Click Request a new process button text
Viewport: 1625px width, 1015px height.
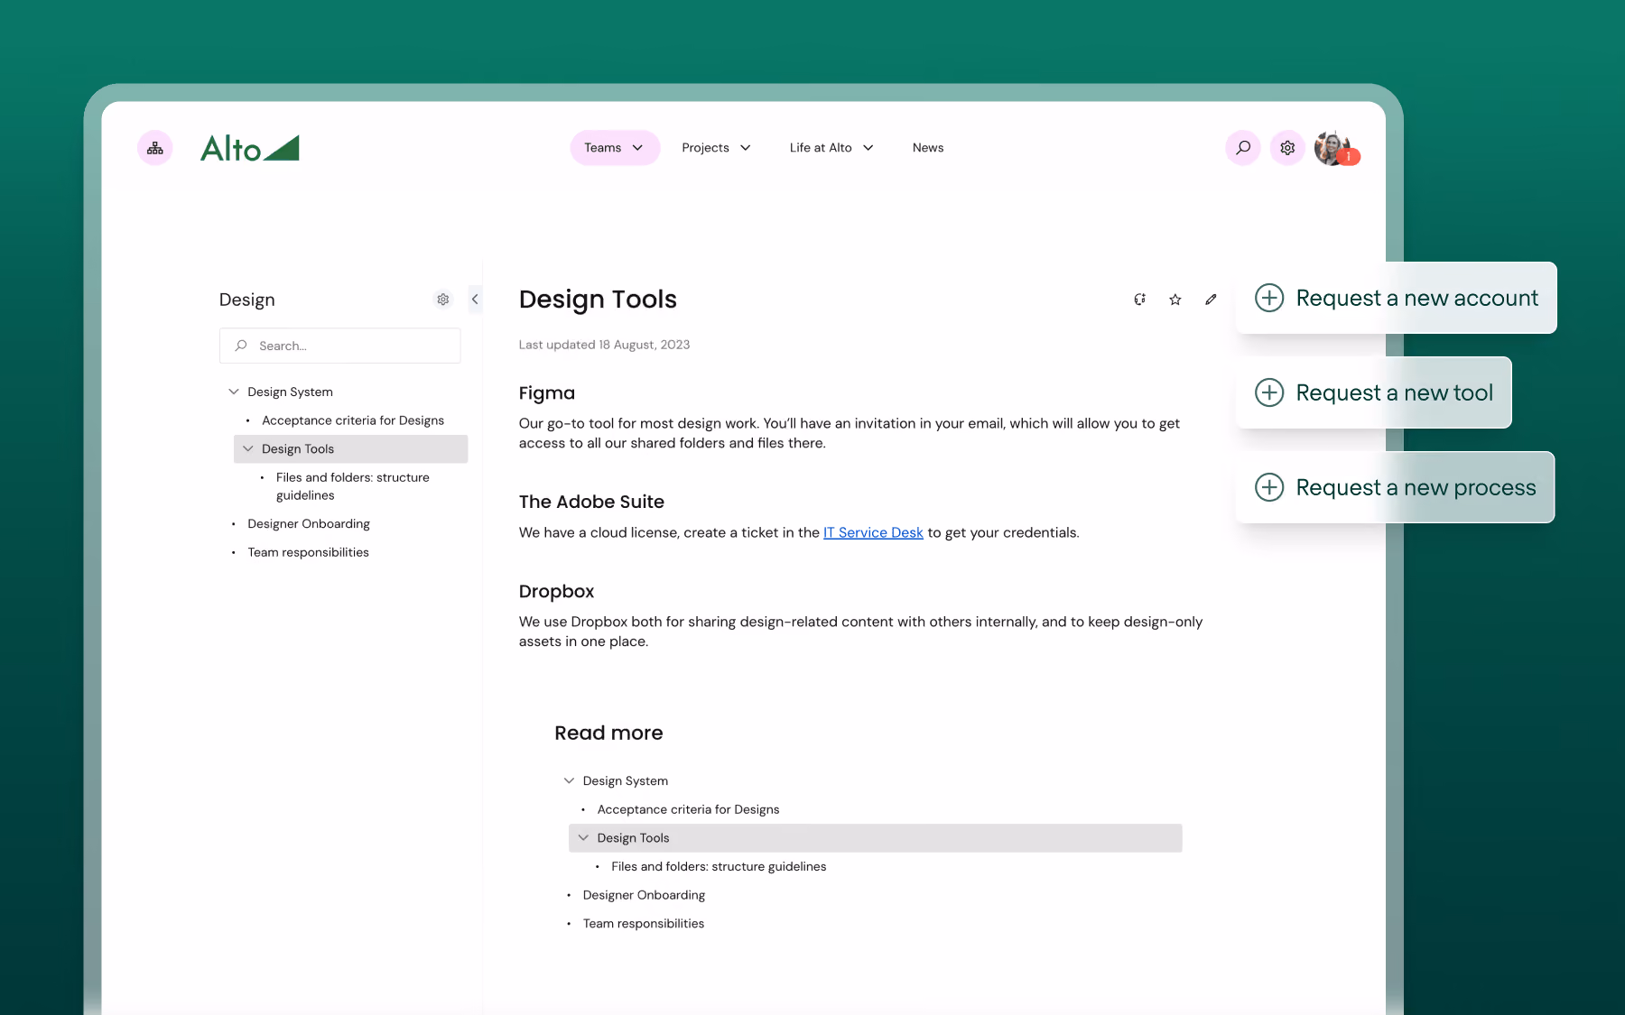(x=1416, y=487)
